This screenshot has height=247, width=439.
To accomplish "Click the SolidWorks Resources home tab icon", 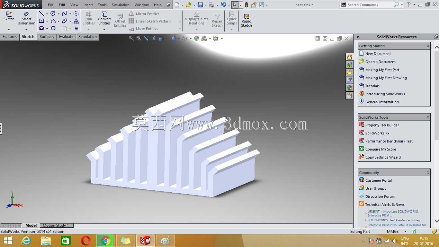I will coord(349,57).
